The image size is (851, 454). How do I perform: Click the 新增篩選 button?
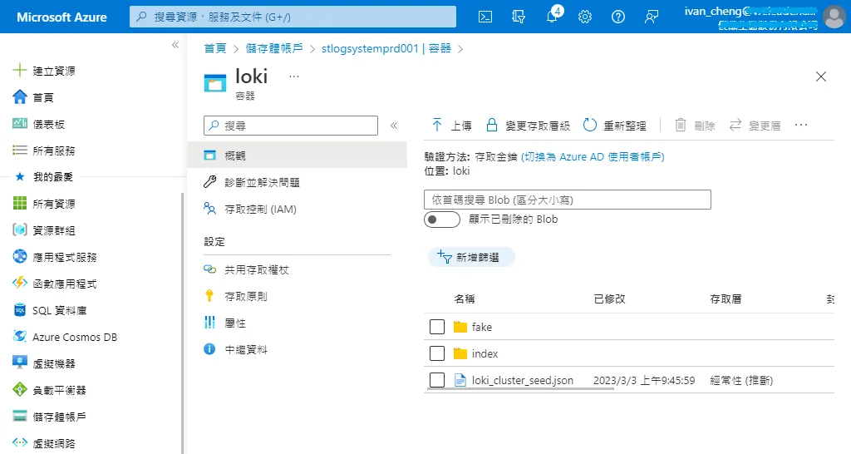pos(471,257)
